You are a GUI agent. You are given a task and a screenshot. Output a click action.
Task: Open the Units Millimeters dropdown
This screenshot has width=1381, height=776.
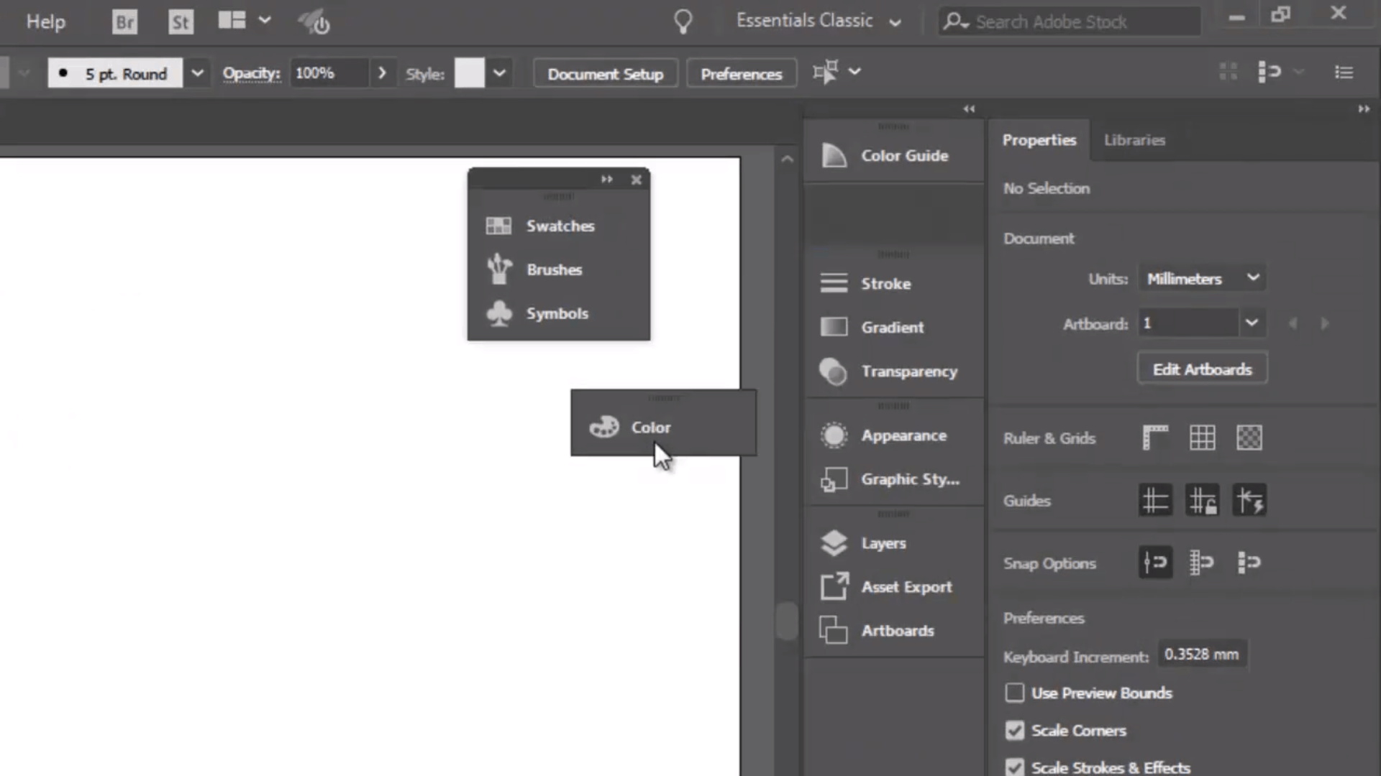(x=1202, y=278)
